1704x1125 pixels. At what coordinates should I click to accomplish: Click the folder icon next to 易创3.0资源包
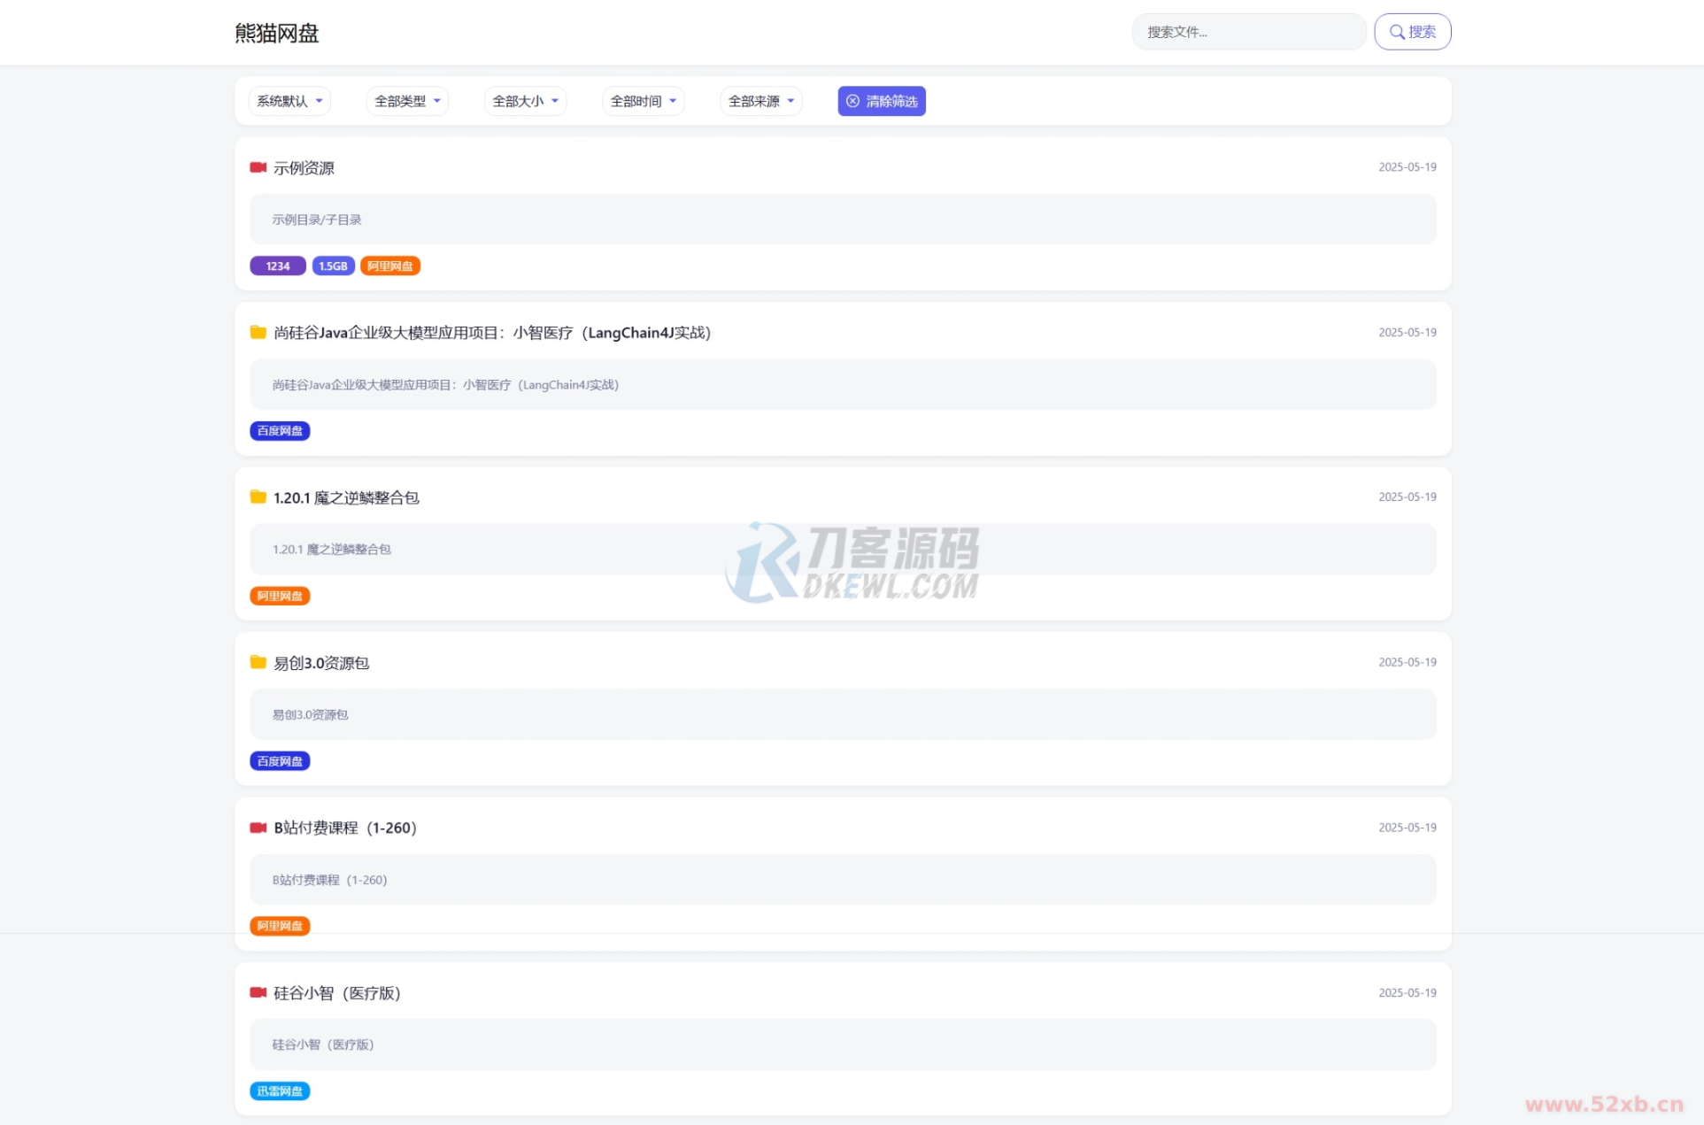click(x=258, y=662)
